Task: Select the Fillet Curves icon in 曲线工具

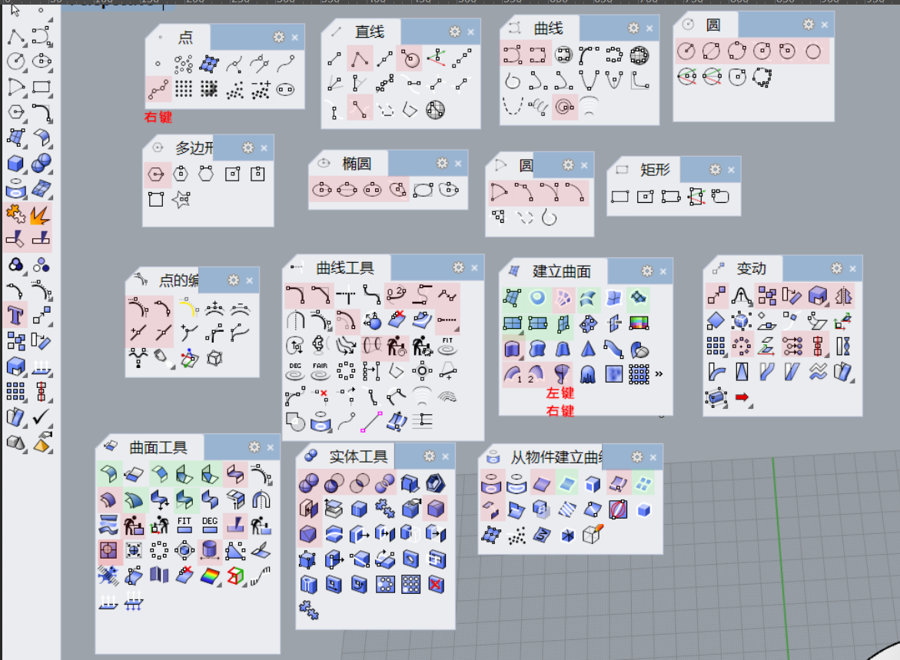Action: pyautogui.click(x=295, y=296)
